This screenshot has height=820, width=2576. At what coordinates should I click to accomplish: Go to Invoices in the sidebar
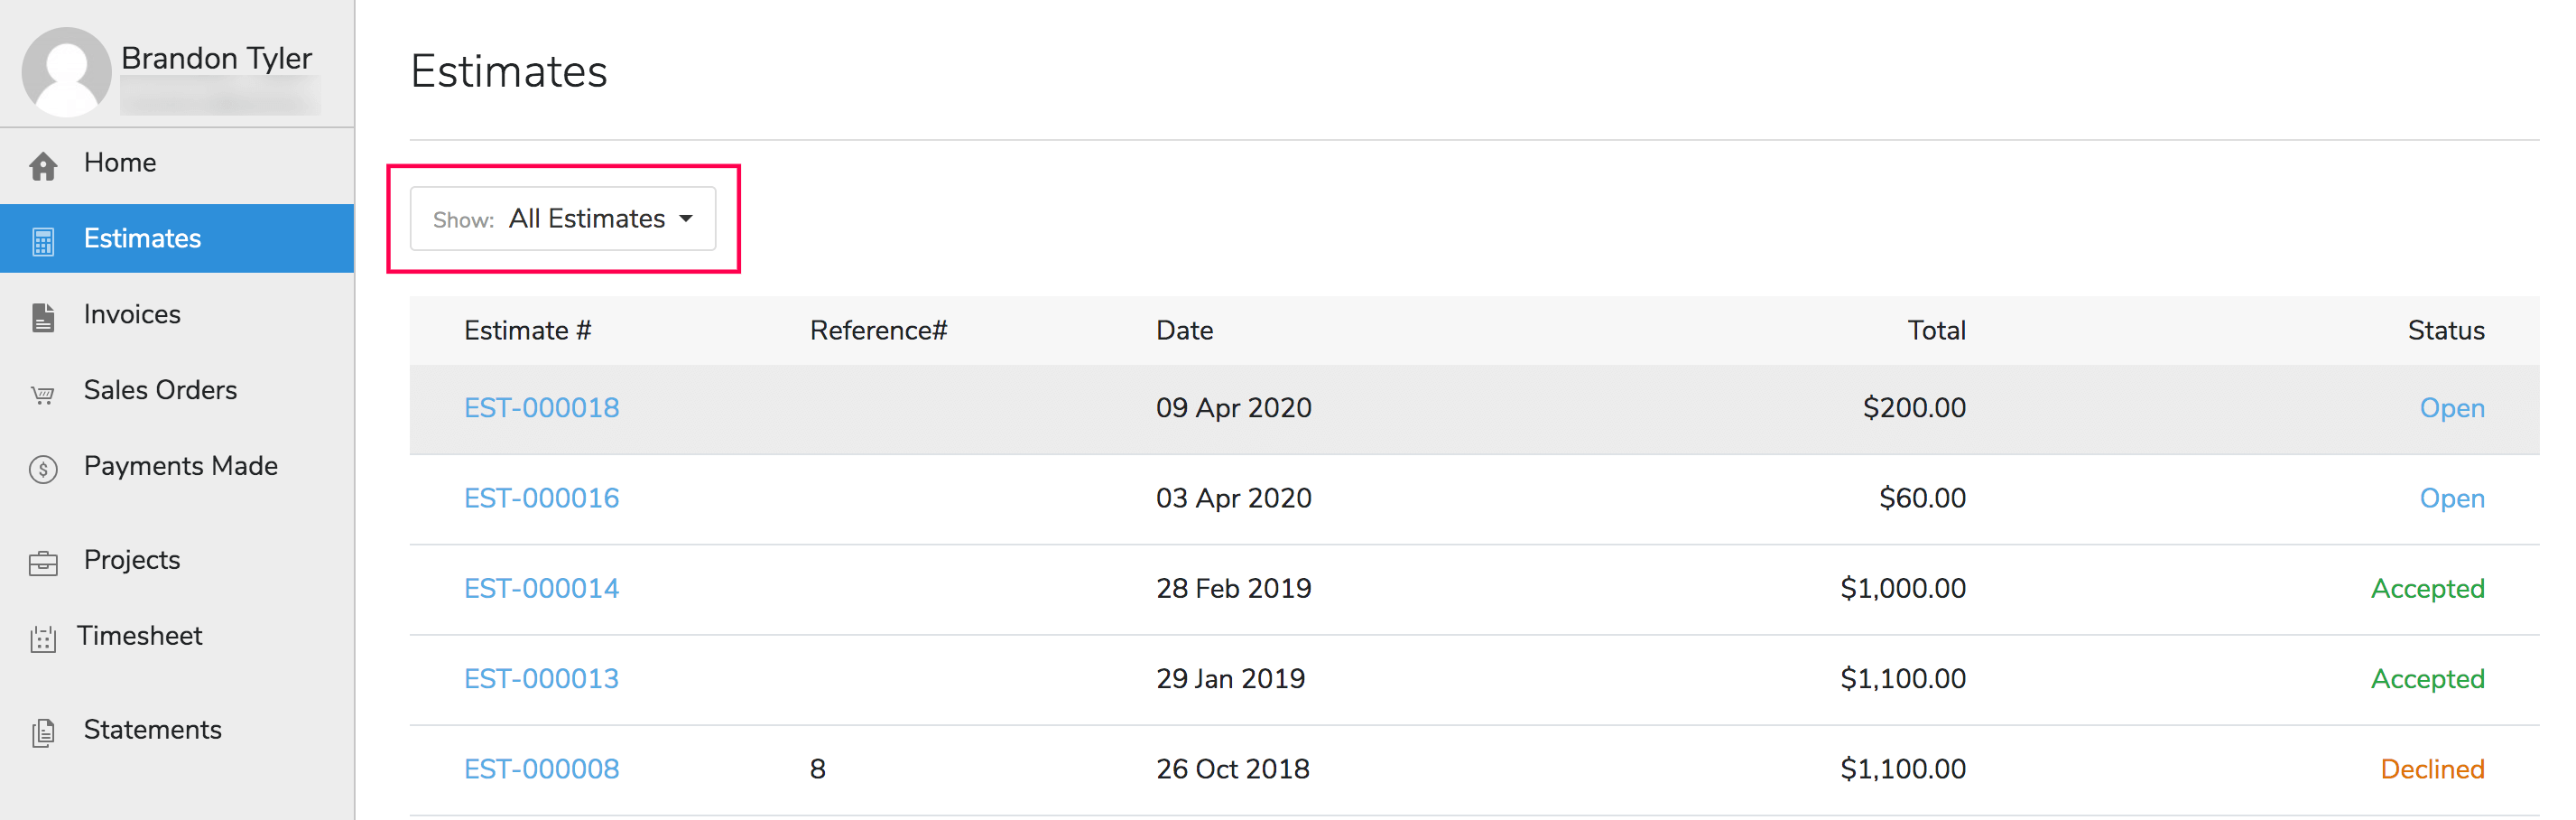132,314
